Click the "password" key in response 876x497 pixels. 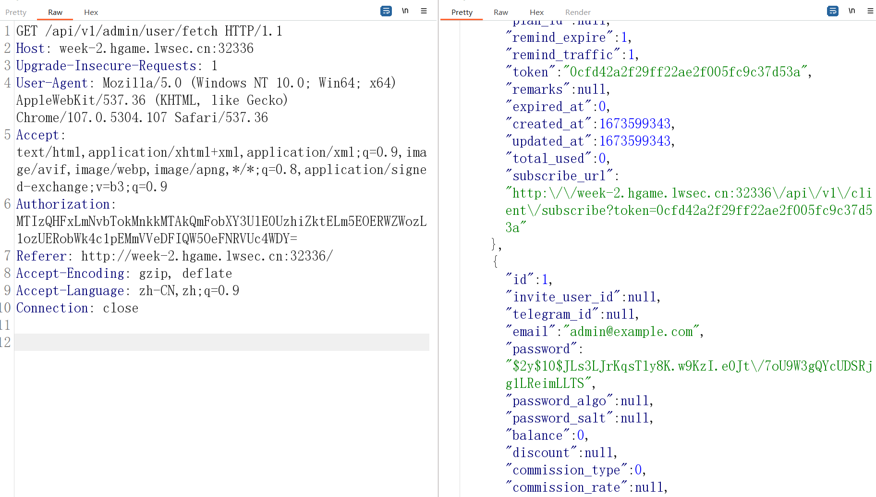pos(541,349)
